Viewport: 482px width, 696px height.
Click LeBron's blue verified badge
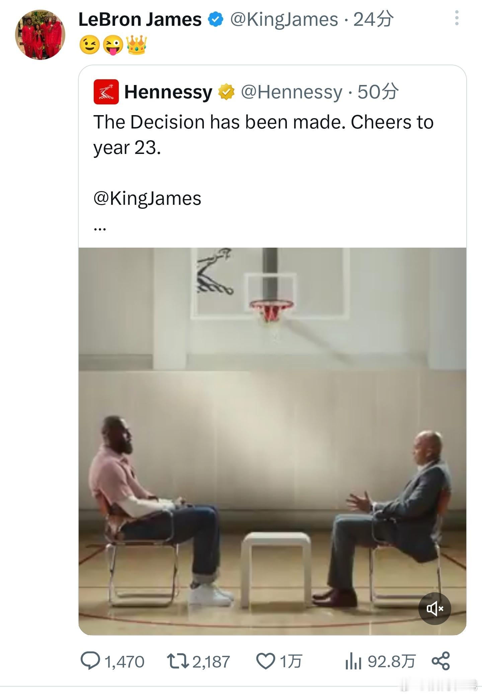[x=216, y=19]
